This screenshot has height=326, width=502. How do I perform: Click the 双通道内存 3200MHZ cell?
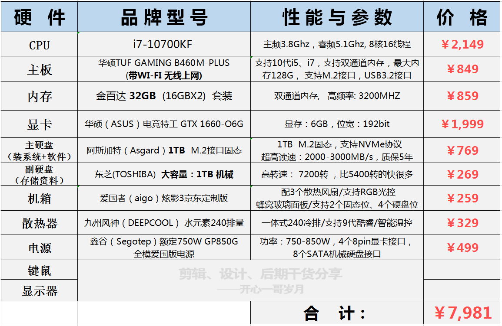pos(337,96)
